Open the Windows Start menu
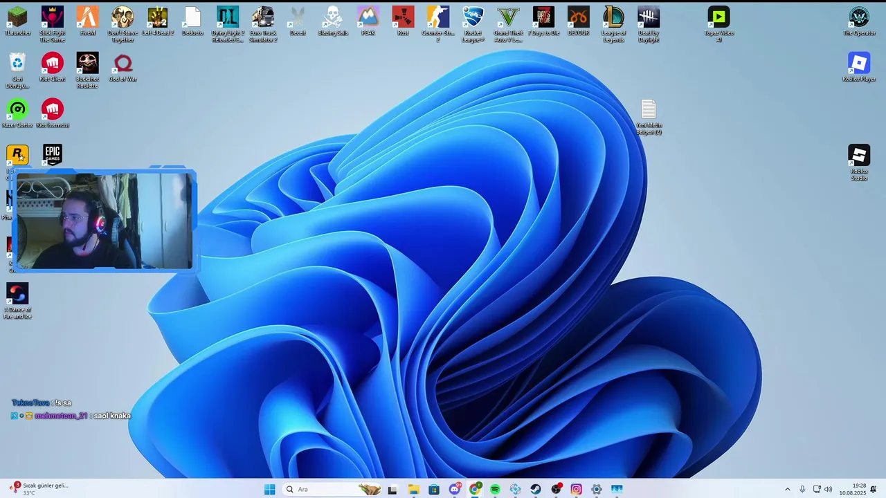Image resolution: width=886 pixels, height=498 pixels. coord(269,489)
